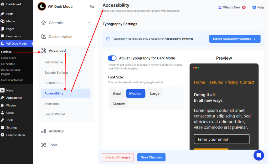Click the Discard Changes button
The image size is (269, 164).
[118, 157]
